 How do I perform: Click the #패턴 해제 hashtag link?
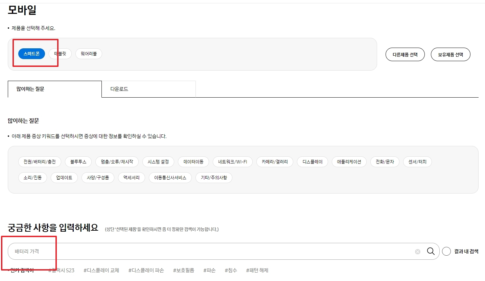coord(257,270)
